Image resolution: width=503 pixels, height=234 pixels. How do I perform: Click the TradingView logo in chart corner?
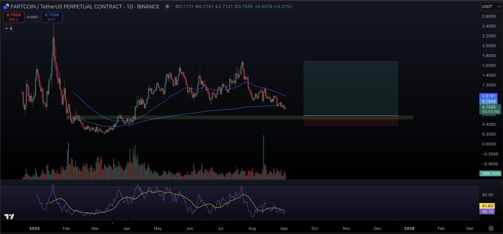[x=9, y=216]
